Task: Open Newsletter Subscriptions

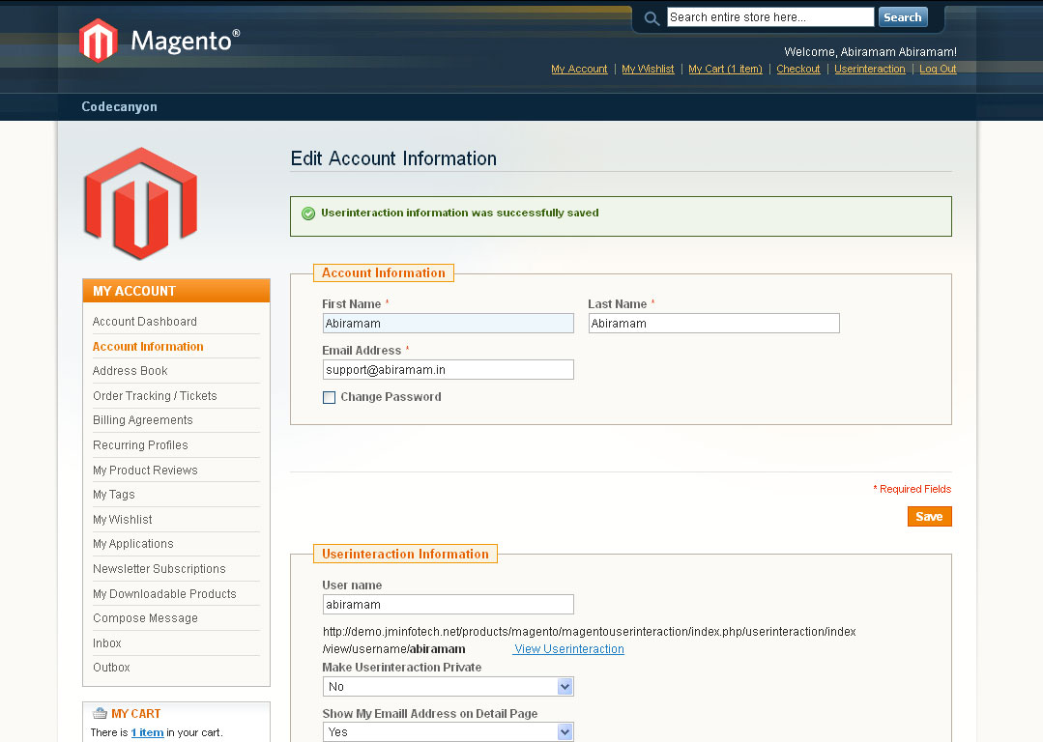Action: tap(159, 569)
